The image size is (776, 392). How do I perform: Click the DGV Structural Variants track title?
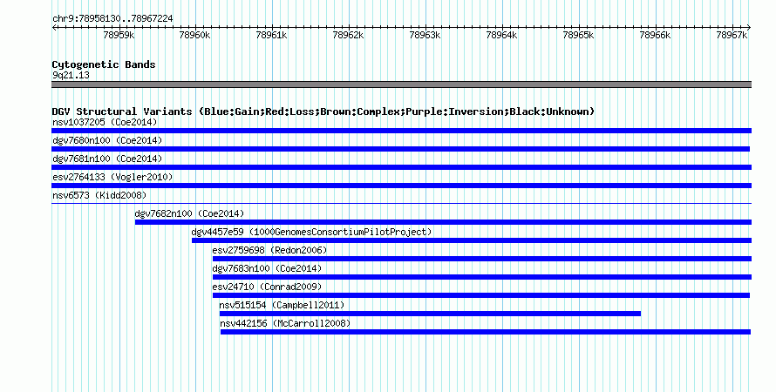(x=323, y=112)
